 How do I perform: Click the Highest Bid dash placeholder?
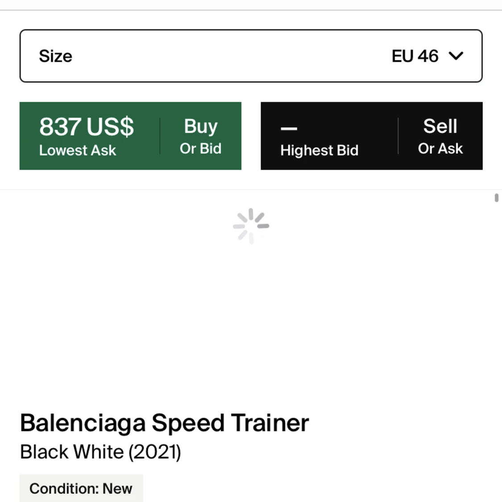click(x=288, y=129)
